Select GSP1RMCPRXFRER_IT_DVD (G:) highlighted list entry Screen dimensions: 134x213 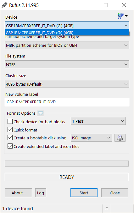click(x=67, y=33)
